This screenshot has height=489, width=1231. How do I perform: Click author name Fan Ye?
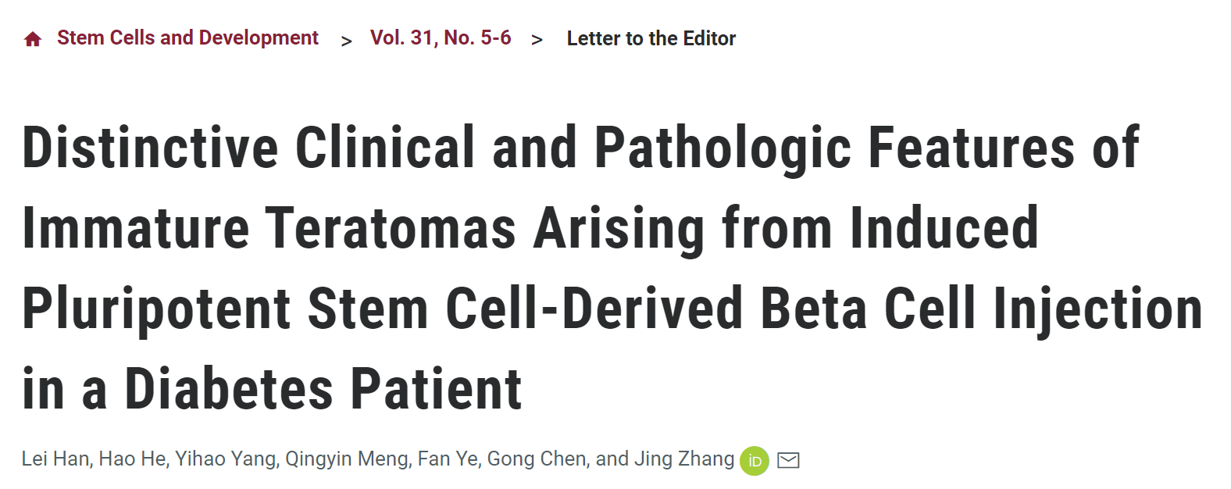click(447, 459)
